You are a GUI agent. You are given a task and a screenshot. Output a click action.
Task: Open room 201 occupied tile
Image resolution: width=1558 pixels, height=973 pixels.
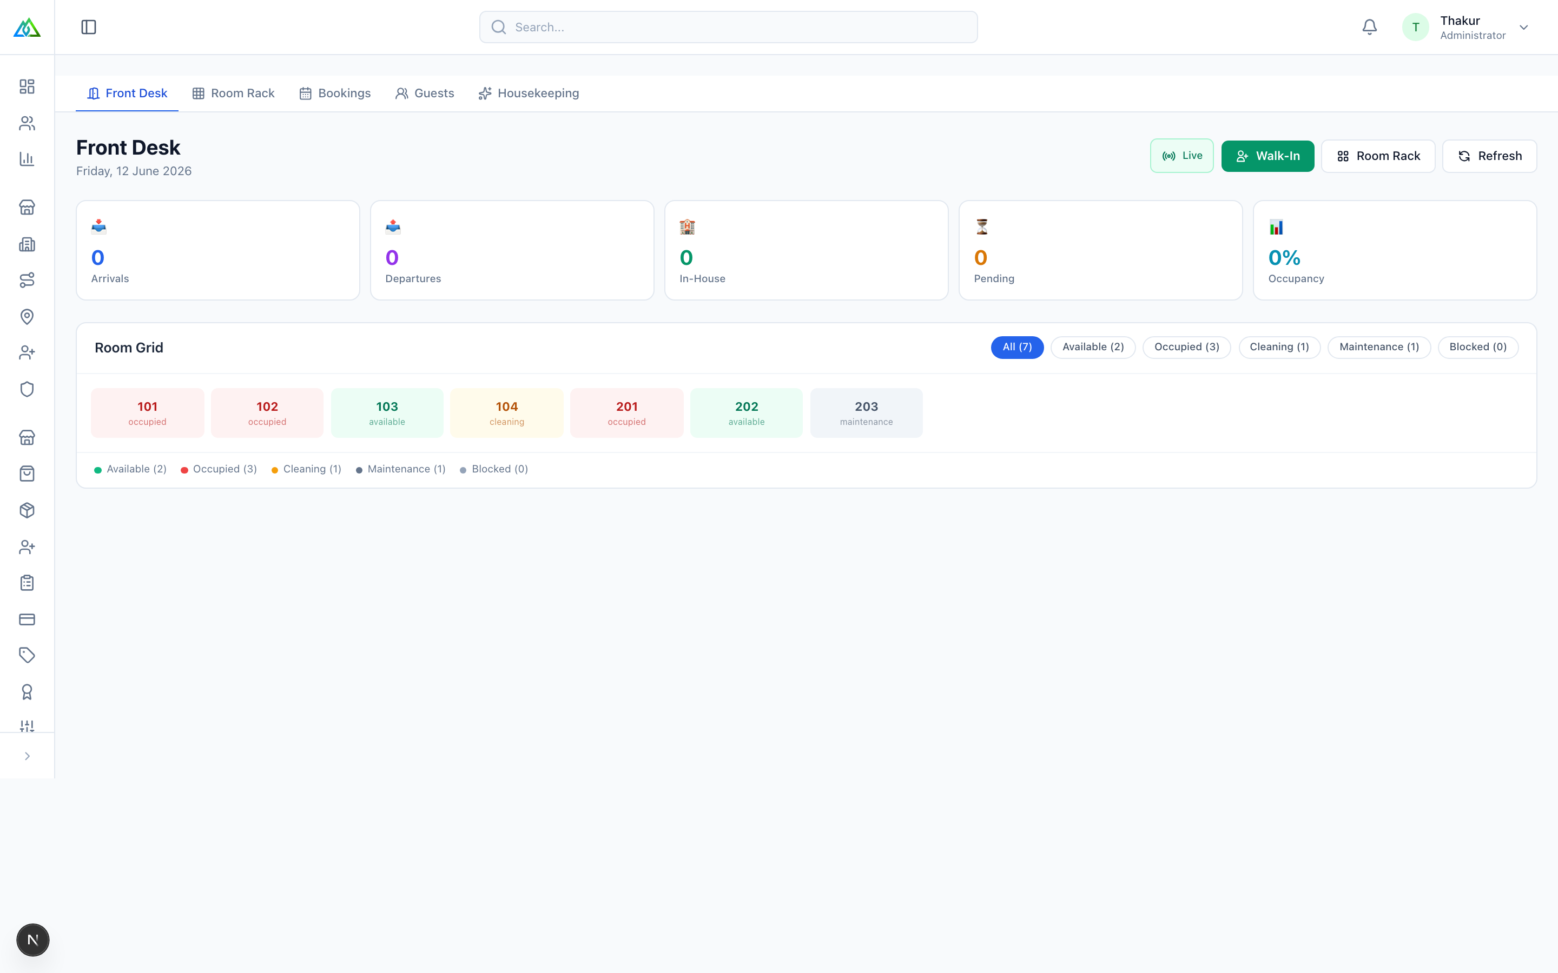click(626, 413)
